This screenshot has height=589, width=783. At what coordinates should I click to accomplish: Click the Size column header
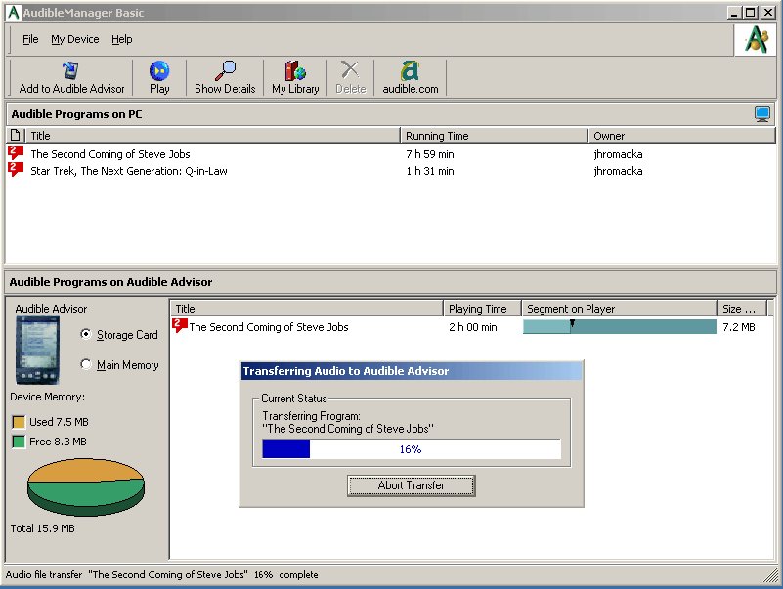[x=742, y=309]
